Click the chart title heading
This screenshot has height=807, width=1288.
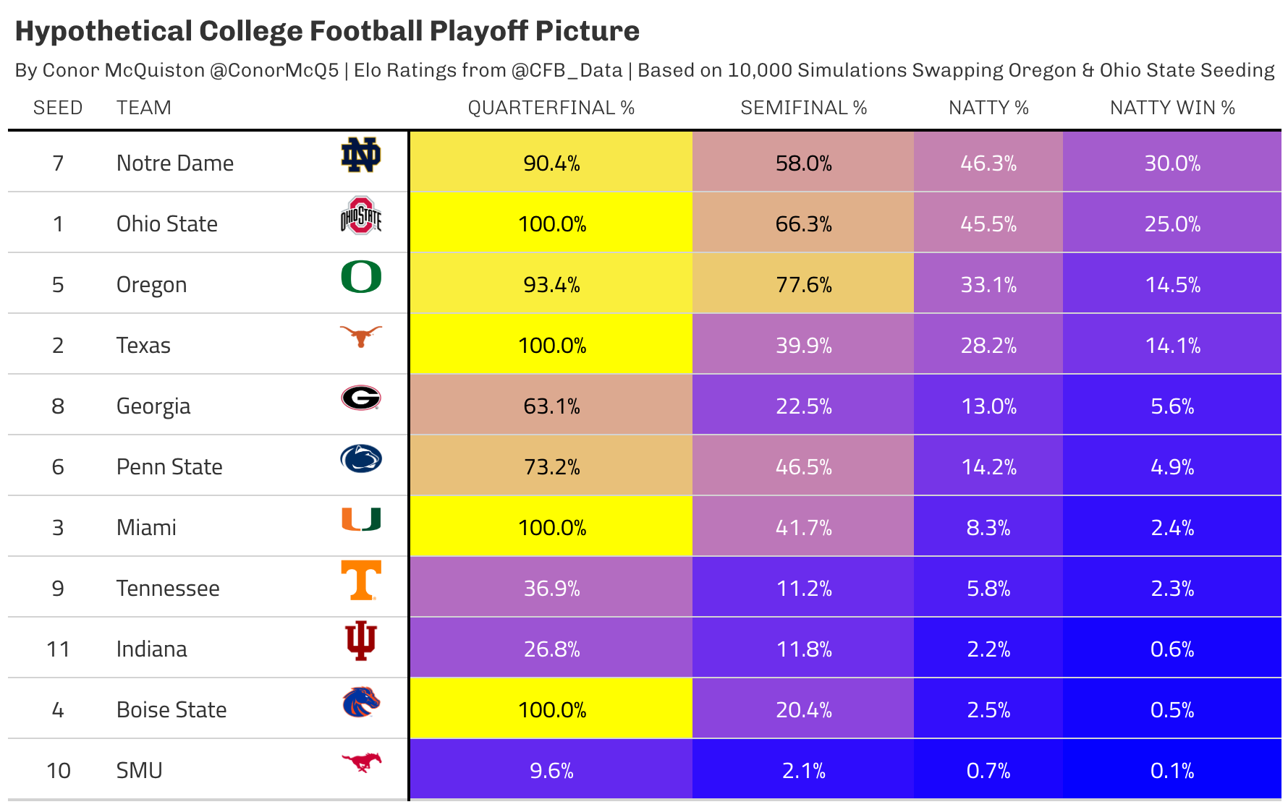click(327, 31)
